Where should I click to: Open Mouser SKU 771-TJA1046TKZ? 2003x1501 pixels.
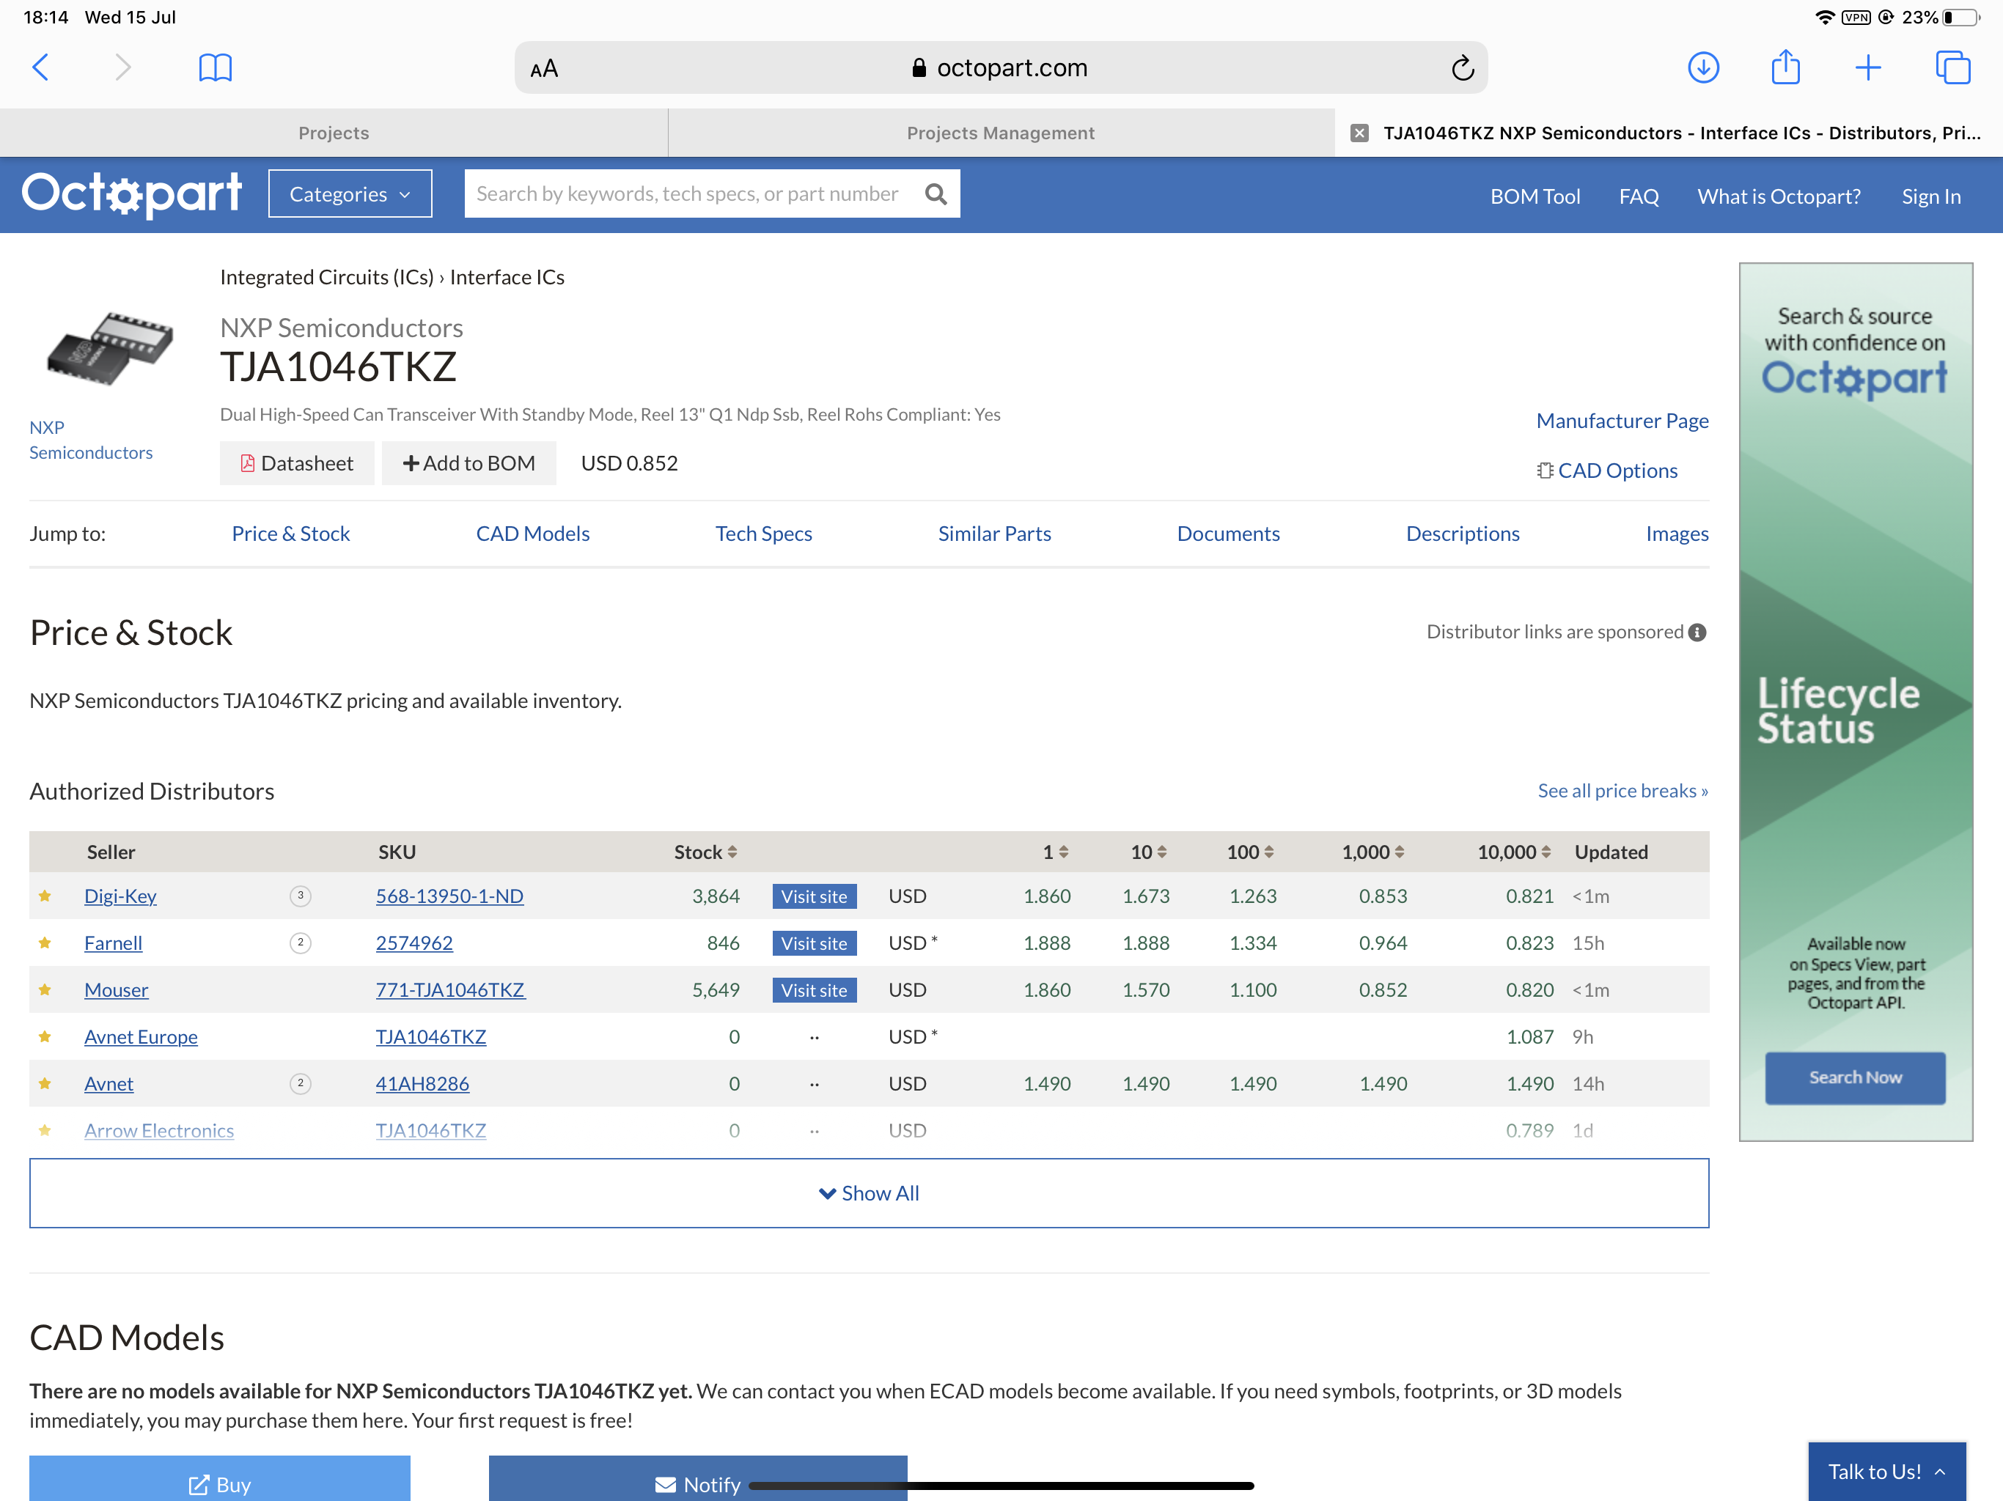[450, 989]
